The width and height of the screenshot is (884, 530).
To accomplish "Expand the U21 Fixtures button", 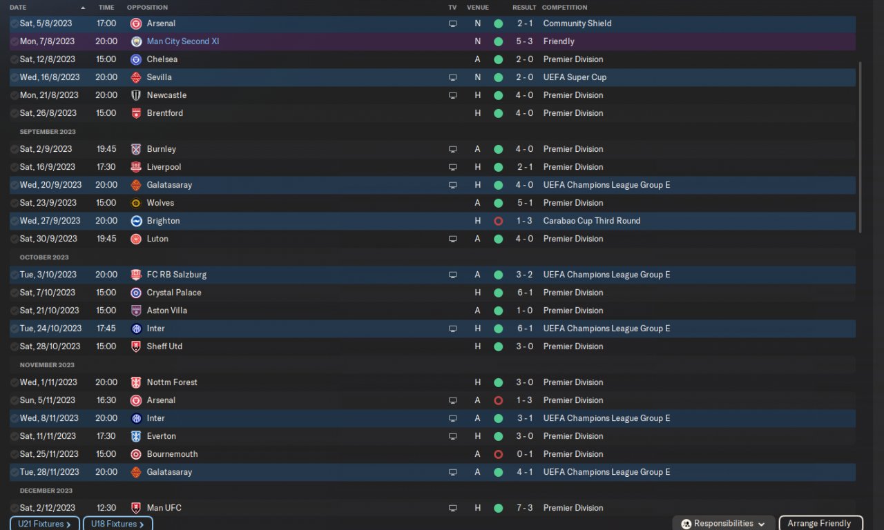I will click(x=45, y=524).
